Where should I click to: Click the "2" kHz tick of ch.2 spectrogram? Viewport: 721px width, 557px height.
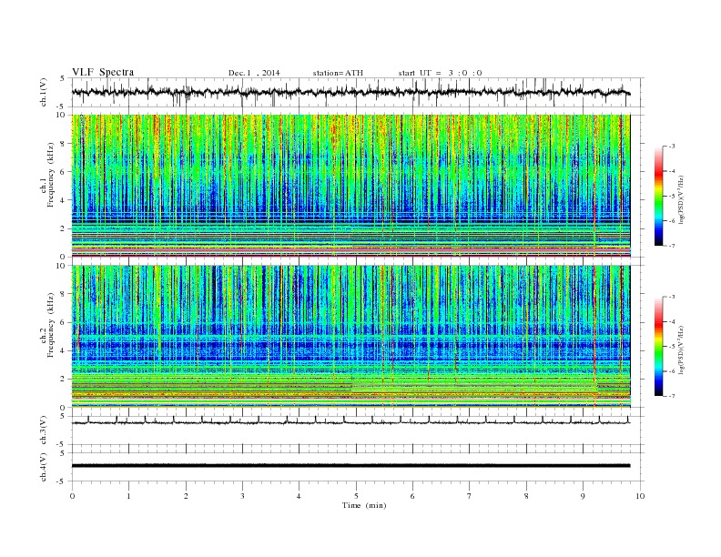(64, 380)
